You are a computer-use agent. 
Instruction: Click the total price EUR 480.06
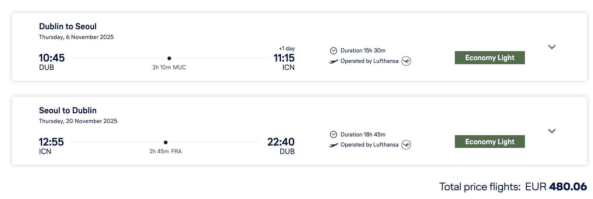coord(556,187)
